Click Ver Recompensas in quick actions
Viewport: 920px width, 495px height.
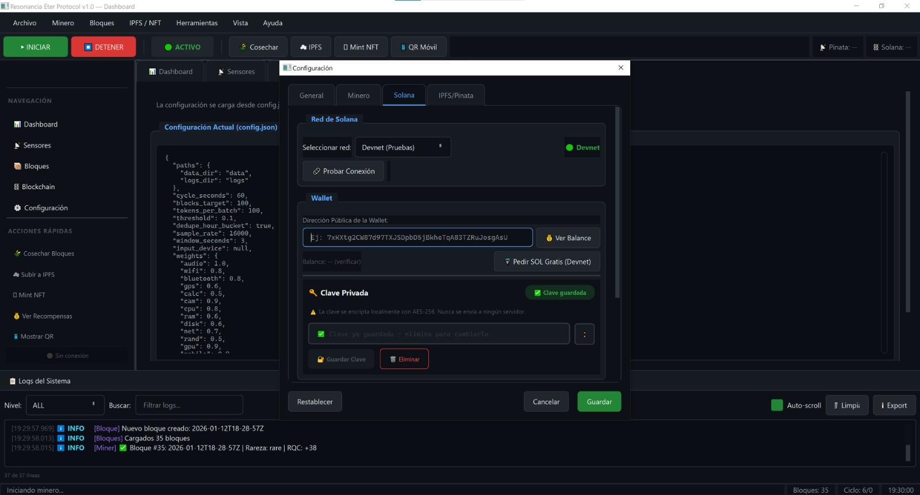[47, 316]
